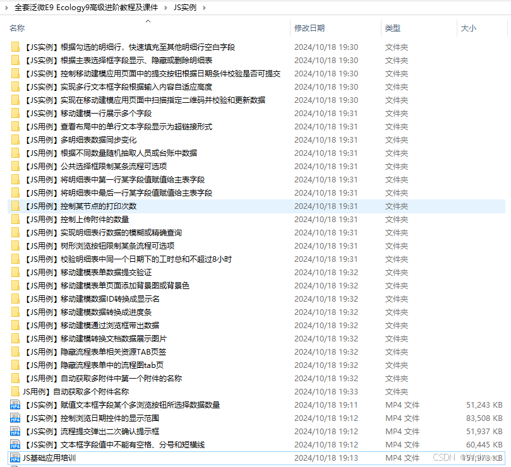Viewport: 511px width, 467px height.
Task: Click the folder icon of 【JS用例】多明细表数据同步变化
Action: coord(15,139)
